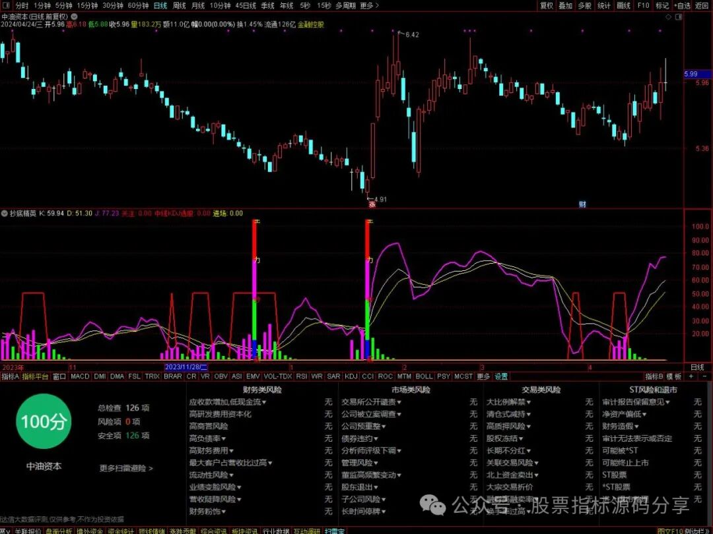Select the BOLL indicator
This screenshot has width=713, height=534.
tap(424, 376)
